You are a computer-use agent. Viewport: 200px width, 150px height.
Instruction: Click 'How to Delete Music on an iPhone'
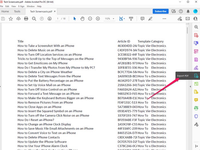41,50
